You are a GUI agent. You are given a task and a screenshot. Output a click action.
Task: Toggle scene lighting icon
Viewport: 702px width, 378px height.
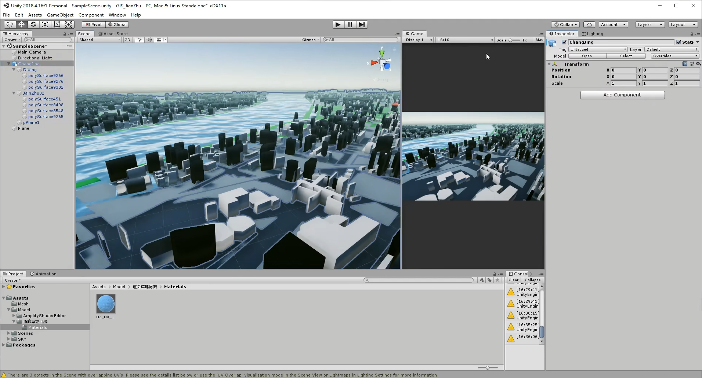pyautogui.click(x=140, y=40)
